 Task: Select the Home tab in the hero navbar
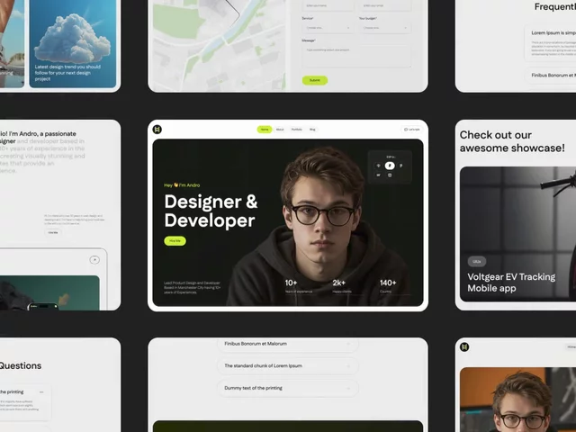click(x=265, y=130)
